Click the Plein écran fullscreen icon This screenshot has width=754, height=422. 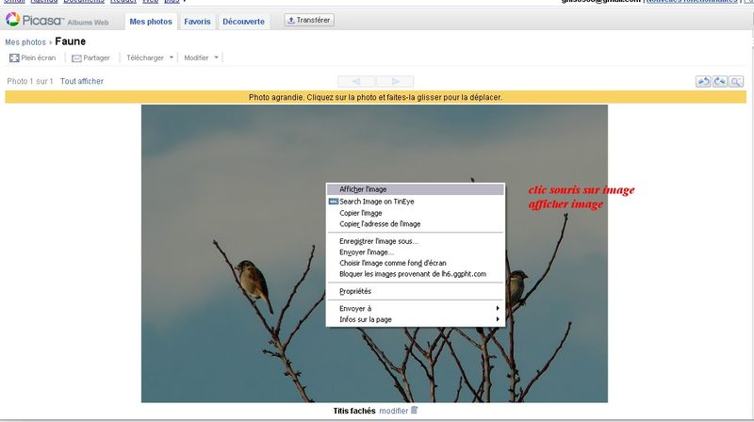(x=14, y=58)
